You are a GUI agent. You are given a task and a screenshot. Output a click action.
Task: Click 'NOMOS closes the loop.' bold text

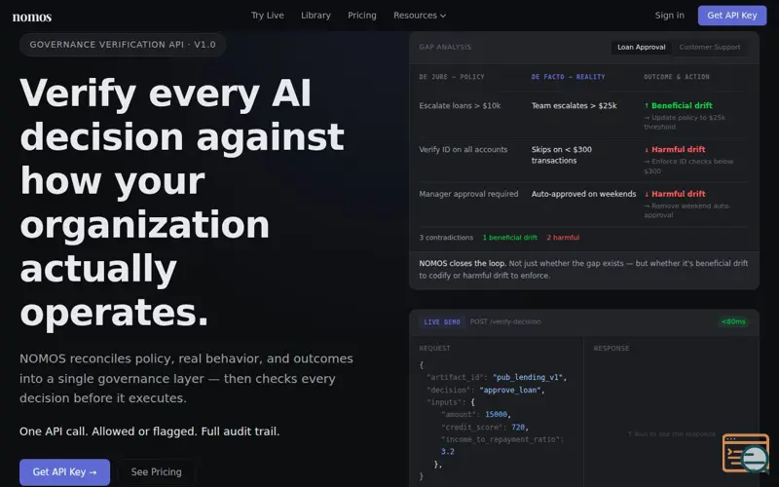(x=462, y=263)
